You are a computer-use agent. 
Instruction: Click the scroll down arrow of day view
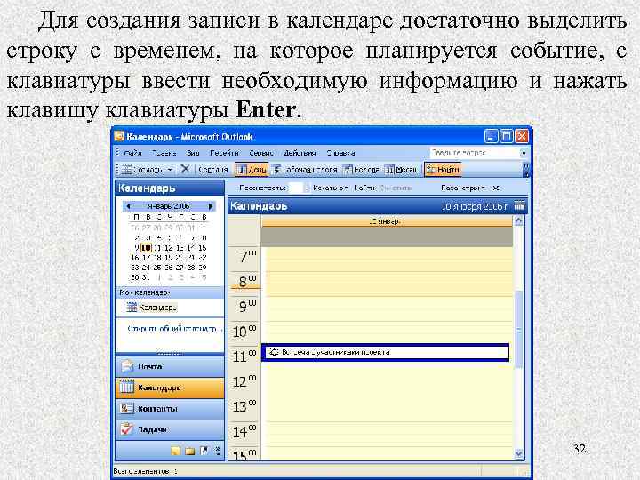pyautogui.click(x=518, y=453)
